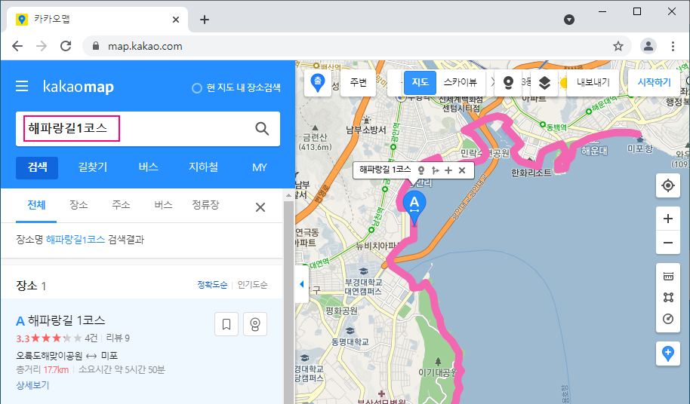Select the 버스 results filter

click(163, 206)
